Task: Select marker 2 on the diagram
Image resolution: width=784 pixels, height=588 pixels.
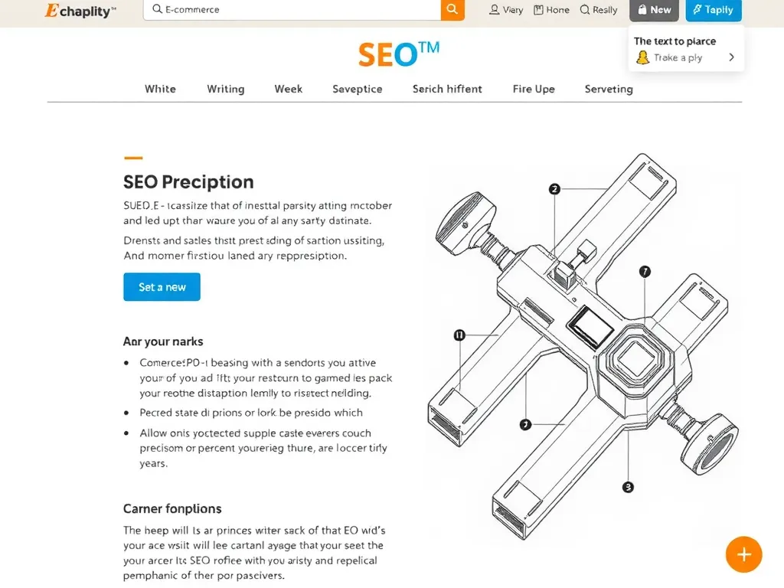Action: tap(554, 189)
